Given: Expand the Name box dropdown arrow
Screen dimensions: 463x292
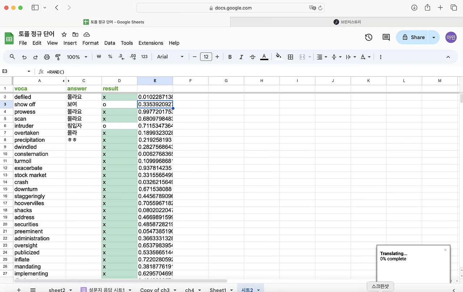Looking at the screenshot, I should click(x=29, y=72).
